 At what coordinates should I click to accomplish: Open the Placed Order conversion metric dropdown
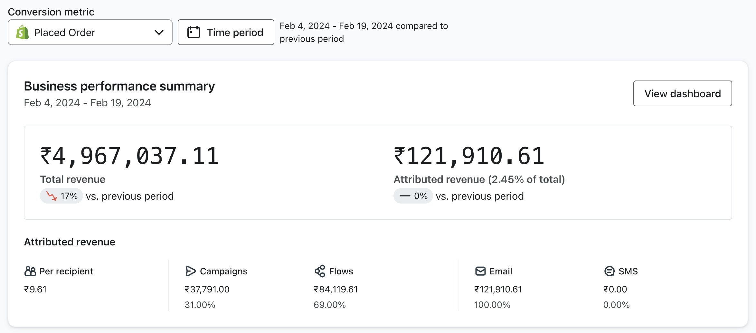click(90, 32)
